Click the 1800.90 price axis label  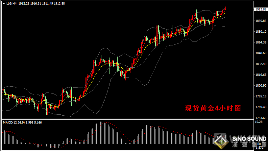tap(260, 86)
